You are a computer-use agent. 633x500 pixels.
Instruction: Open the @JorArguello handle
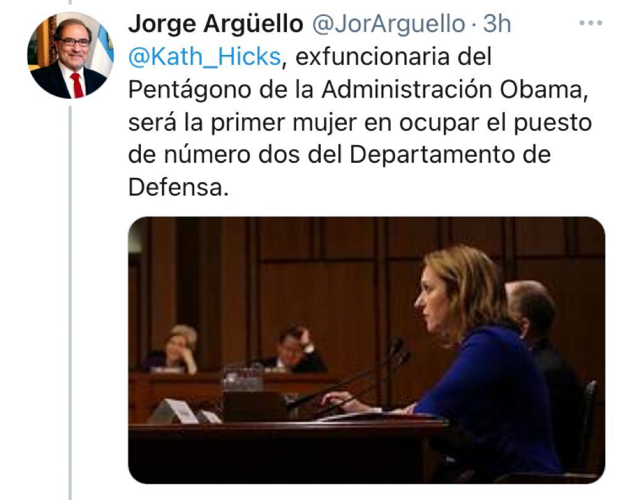[388, 24]
